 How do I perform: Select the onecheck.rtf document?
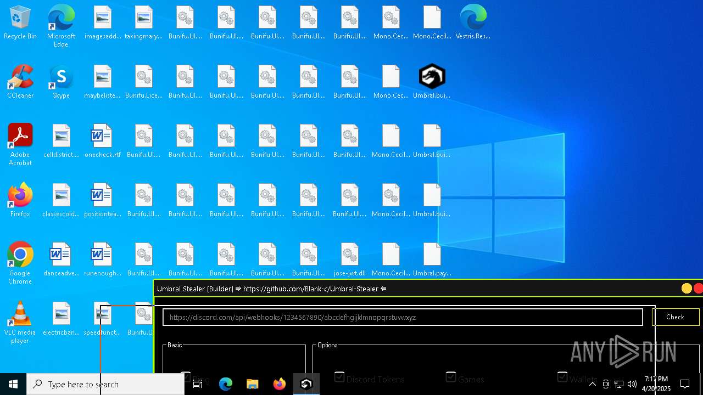(103, 142)
